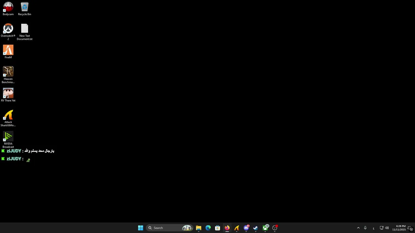Screen dimensions: 415x233
Task: Open the notification center icon
Action: pos(411,228)
